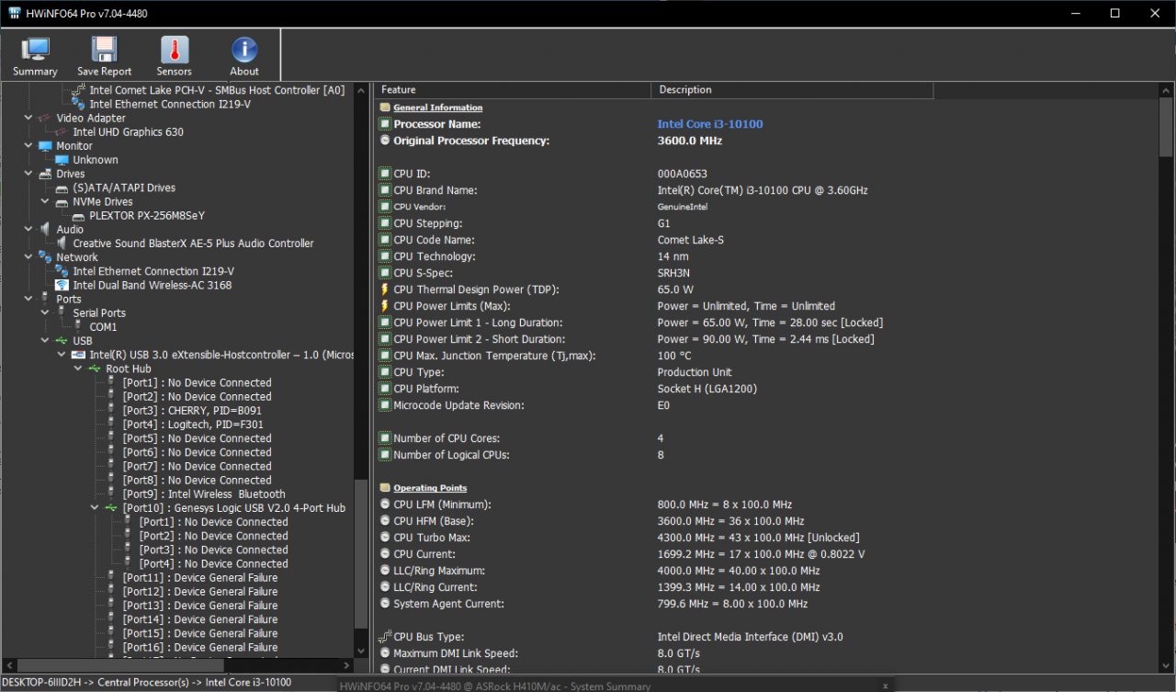Collapse the NVMe Drives node
Screen dimensions: 1176x692
coord(46,201)
